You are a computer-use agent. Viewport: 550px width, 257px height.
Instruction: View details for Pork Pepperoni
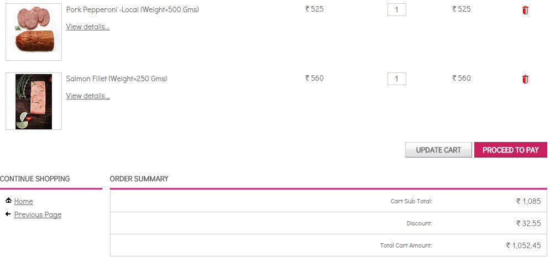[x=88, y=27]
